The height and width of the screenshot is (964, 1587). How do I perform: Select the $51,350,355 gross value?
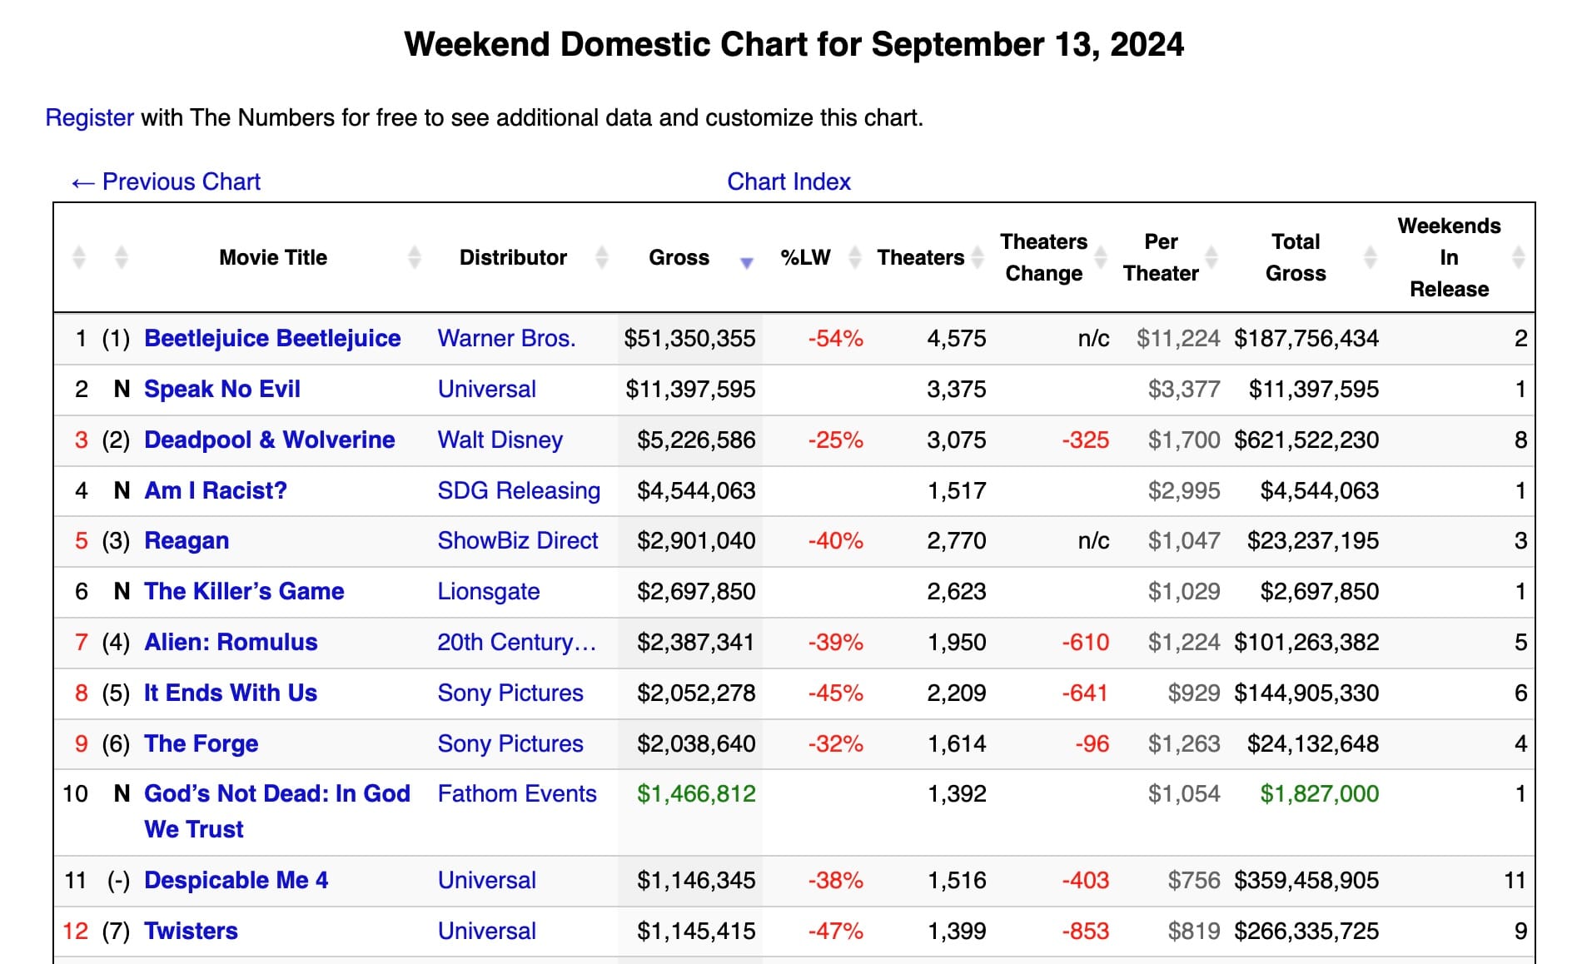point(690,338)
